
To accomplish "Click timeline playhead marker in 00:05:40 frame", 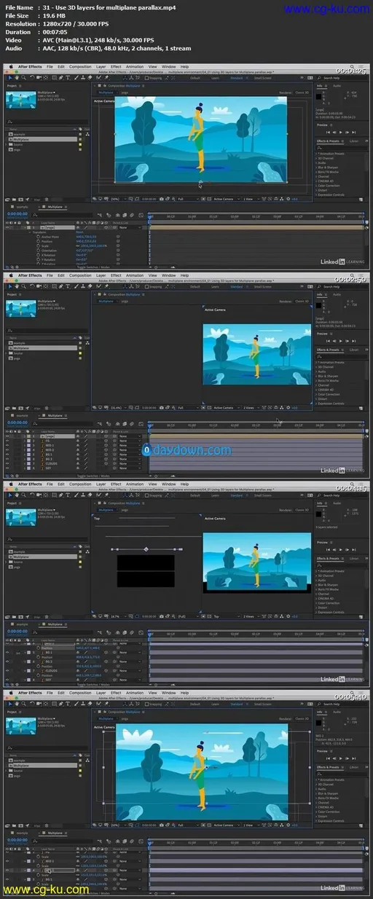I will (150, 842).
